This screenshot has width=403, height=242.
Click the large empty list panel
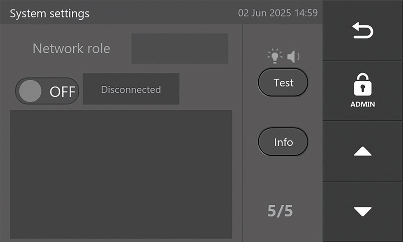[x=121, y=174]
